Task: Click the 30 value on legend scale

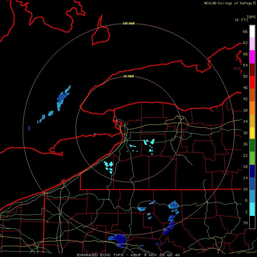Action: 245,133
